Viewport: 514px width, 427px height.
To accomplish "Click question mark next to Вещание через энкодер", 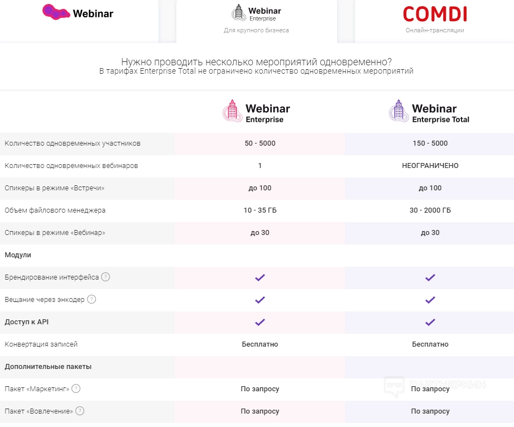I will tap(92, 299).
